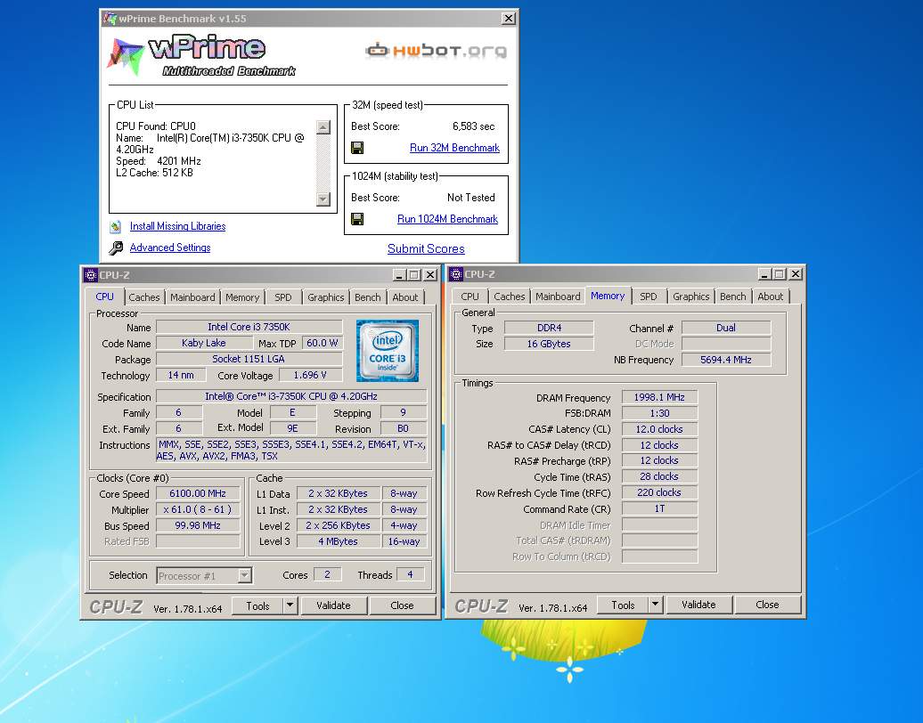The height and width of the screenshot is (723, 923).
Task: Select CPU tab in right CPU-Z window
Action: pos(470,297)
